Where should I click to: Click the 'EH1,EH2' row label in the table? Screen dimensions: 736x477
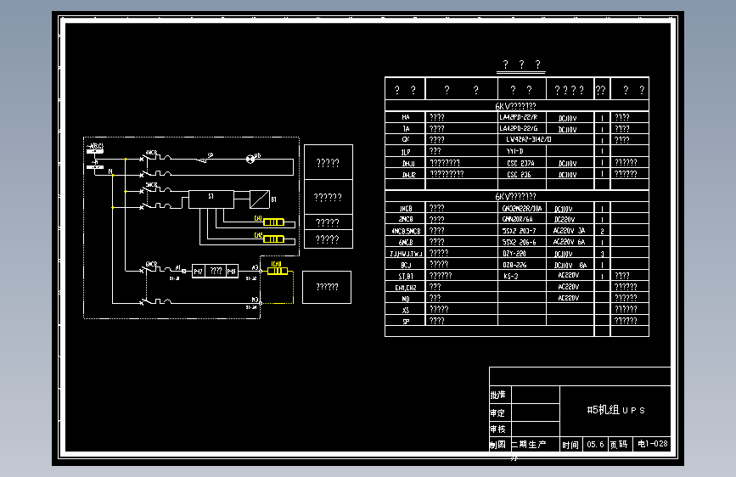tap(406, 288)
